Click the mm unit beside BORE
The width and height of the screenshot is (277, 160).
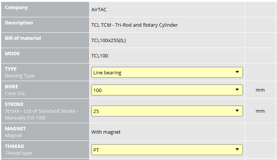[x=260, y=90]
